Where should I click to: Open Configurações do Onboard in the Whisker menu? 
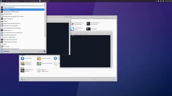tap(23, 42)
